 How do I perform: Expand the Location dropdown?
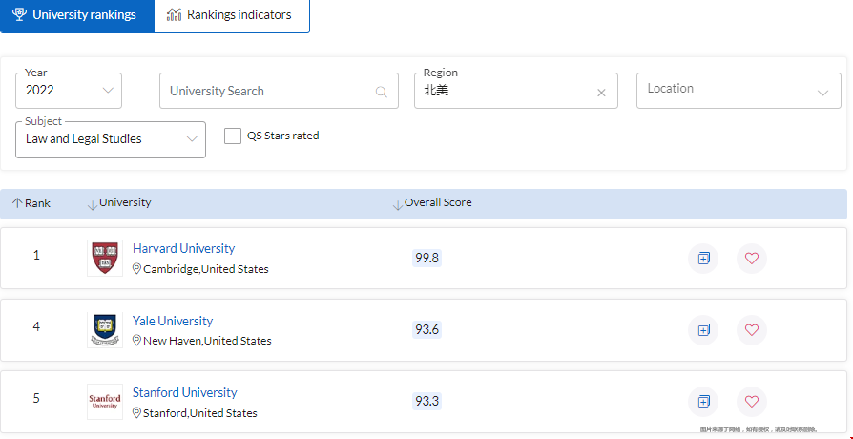[x=739, y=91]
